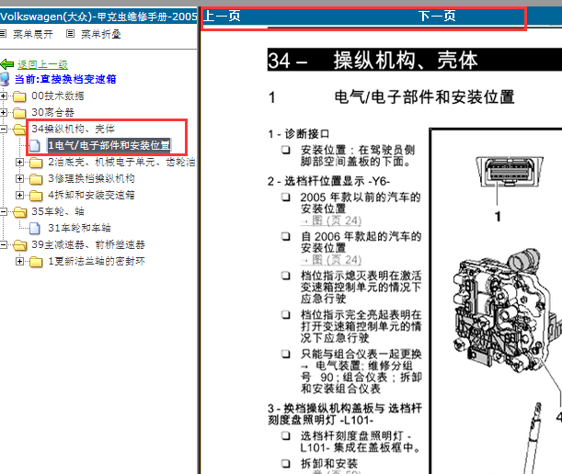The width and height of the screenshot is (562, 474).
Task: Expand the 2油底壳、机械电子单元 node
Action: [x=19, y=163]
